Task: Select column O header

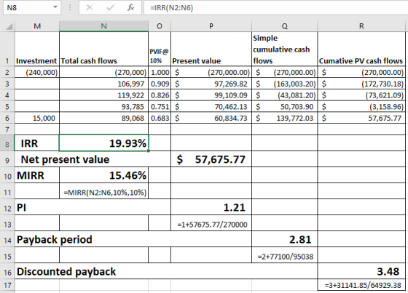Action: pyautogui.click(x=160, y=26)
